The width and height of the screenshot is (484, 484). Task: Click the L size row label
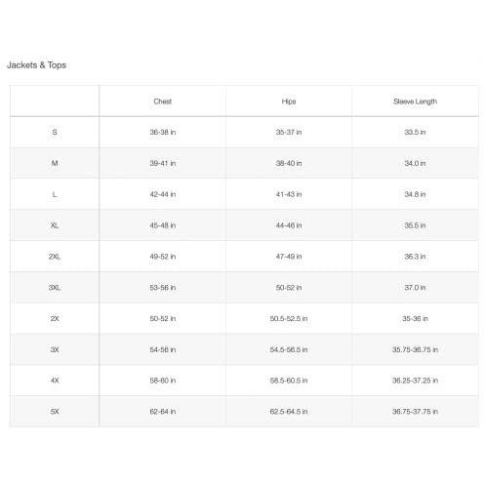coord(55,194)
